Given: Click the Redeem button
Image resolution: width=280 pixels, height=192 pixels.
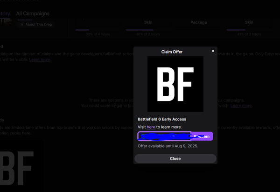Looking at the screenshot, I should click(202, 137).
